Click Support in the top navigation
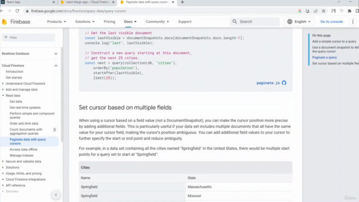This screenshot has height=202, width=359. click(185, 21)
